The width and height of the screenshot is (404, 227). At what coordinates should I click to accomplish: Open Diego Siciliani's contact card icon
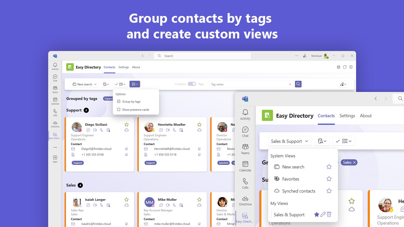click(x=108, y=130)
